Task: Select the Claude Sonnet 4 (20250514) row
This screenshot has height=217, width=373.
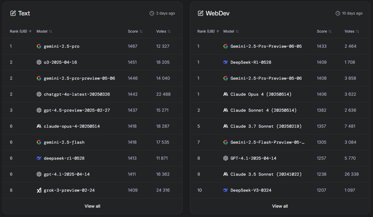Action: point(263,110)
